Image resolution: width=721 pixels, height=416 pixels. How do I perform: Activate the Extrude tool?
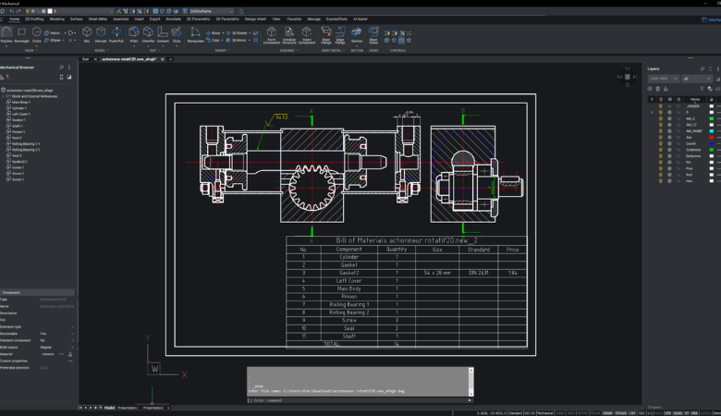point(101,35)
